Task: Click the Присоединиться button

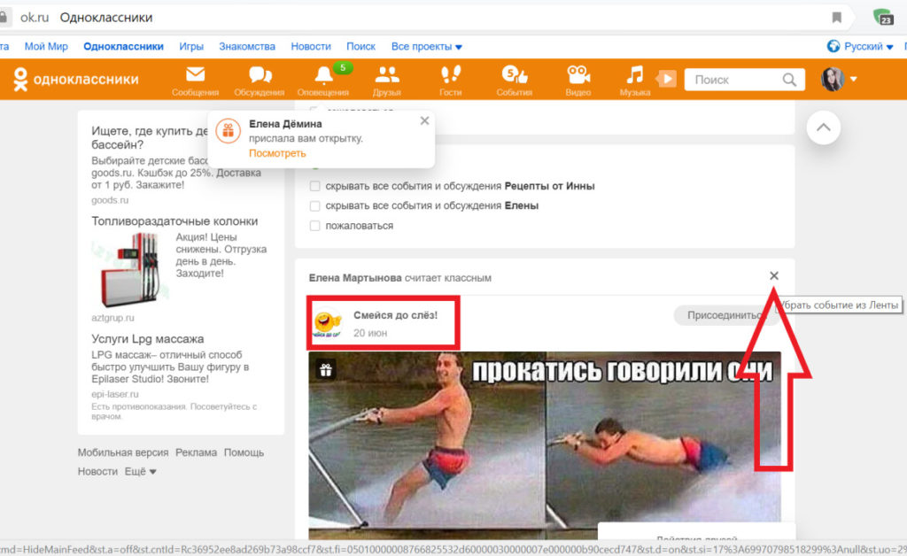Action: click(725, 315)
